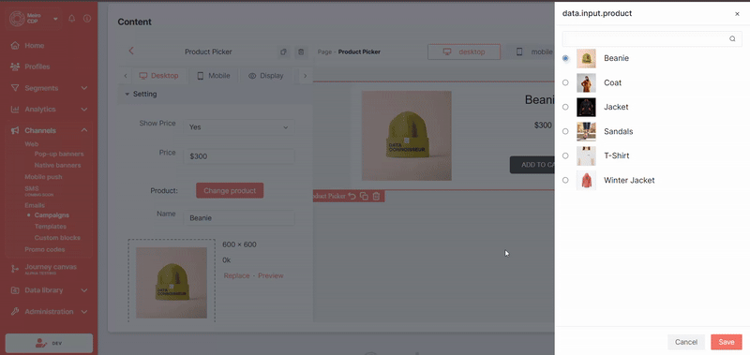Click the Winter Jacket product thumbnail
The width and height of the screenshot is (750, 355).
coord(586,180)
